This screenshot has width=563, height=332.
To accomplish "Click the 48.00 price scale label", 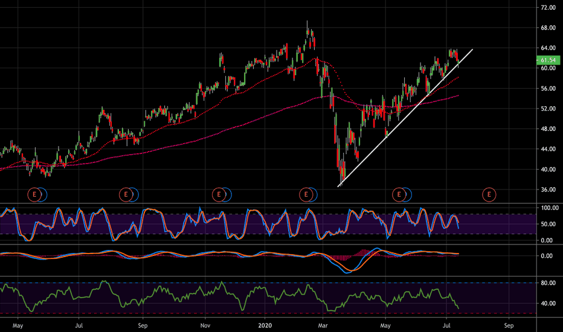I will click(548, 129).
